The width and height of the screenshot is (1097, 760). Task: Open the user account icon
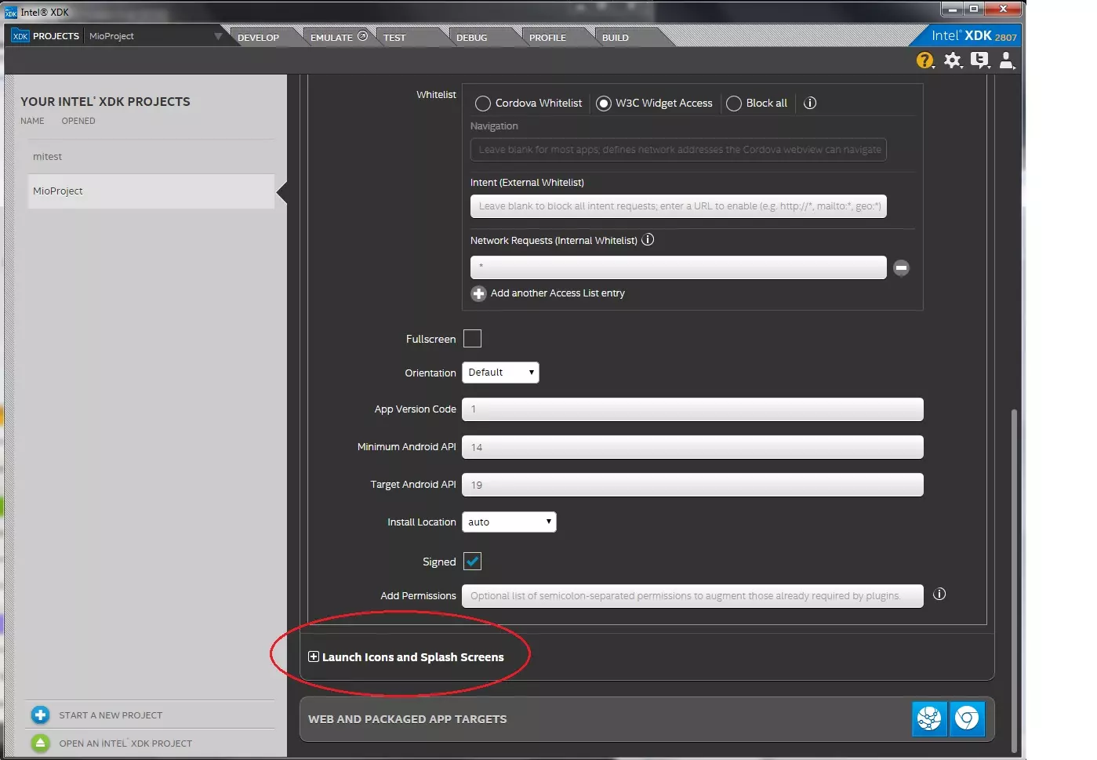click(1008, 60)
